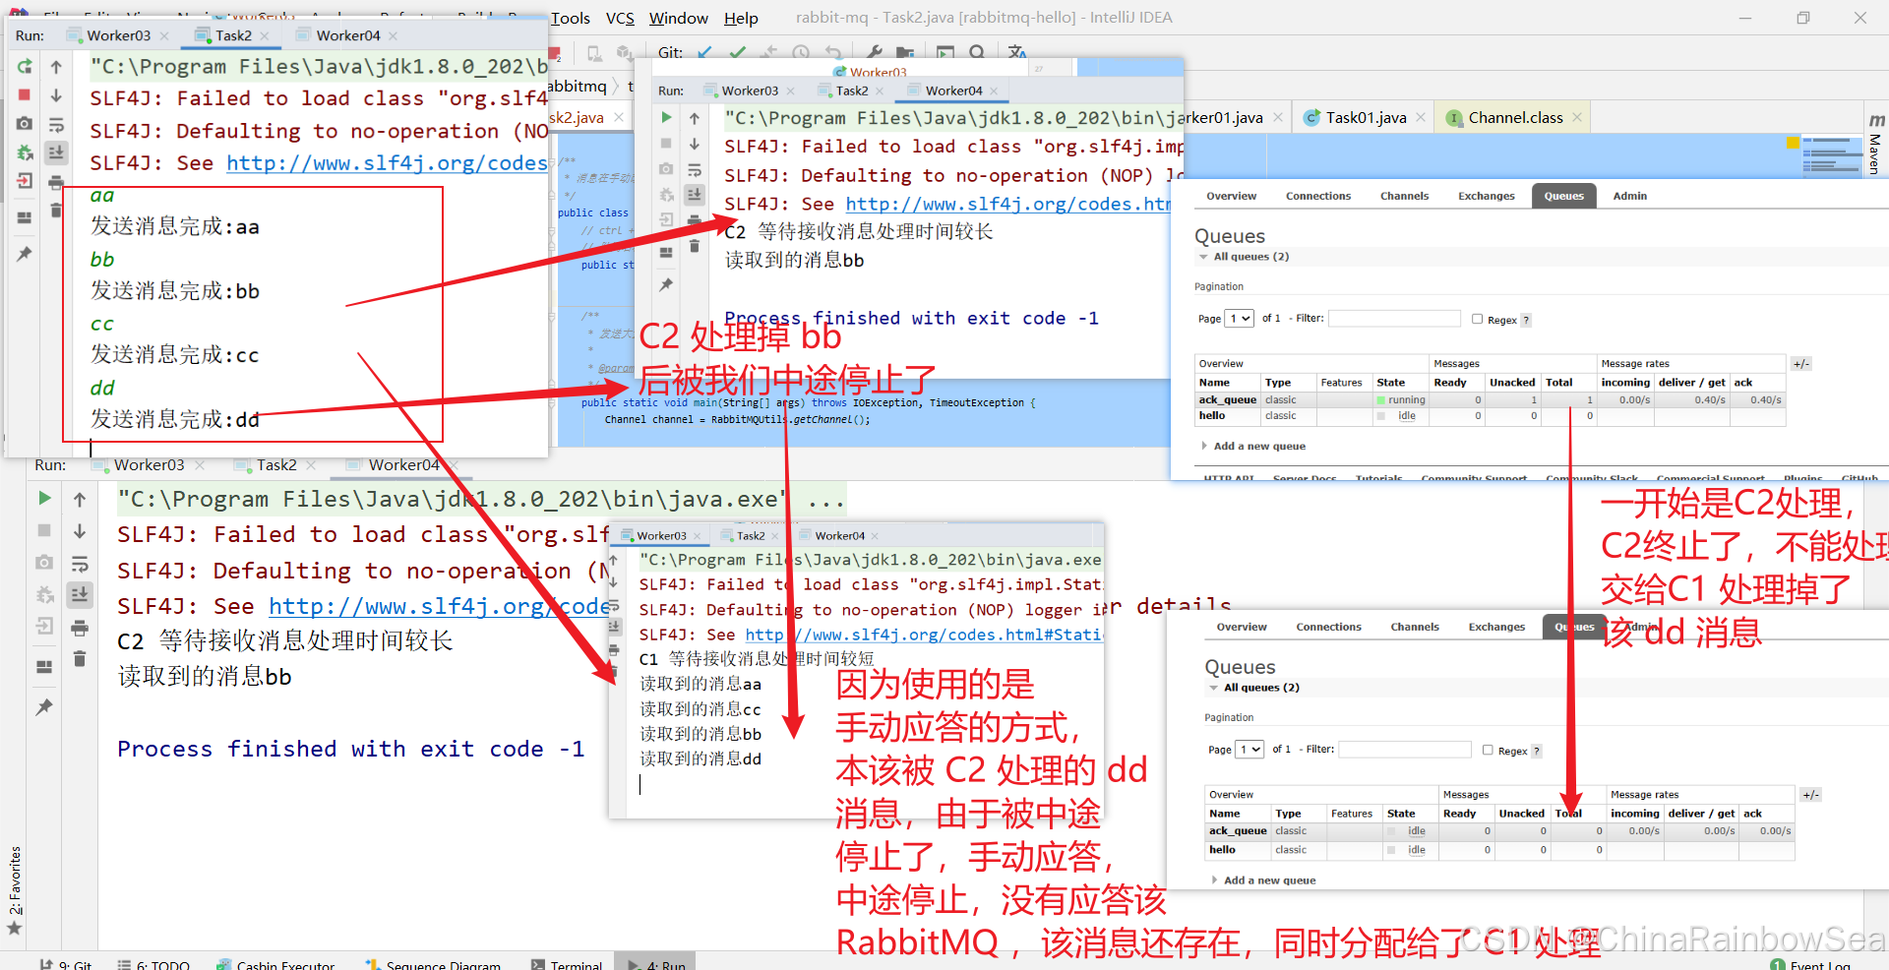Open Page dropdown in upper RabbitMQ page
This screenshot has width=1889, height=970.
1240,319
